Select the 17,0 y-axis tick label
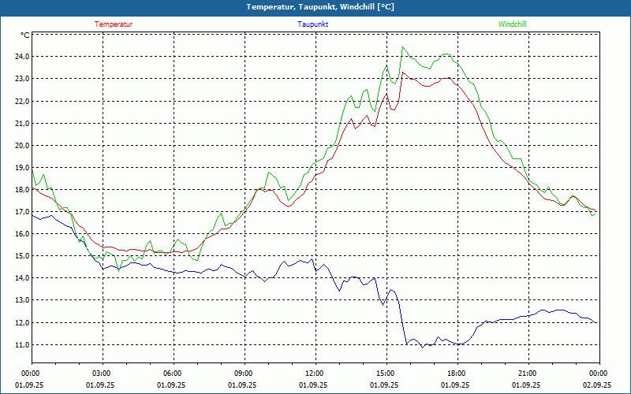 [20, 212]
